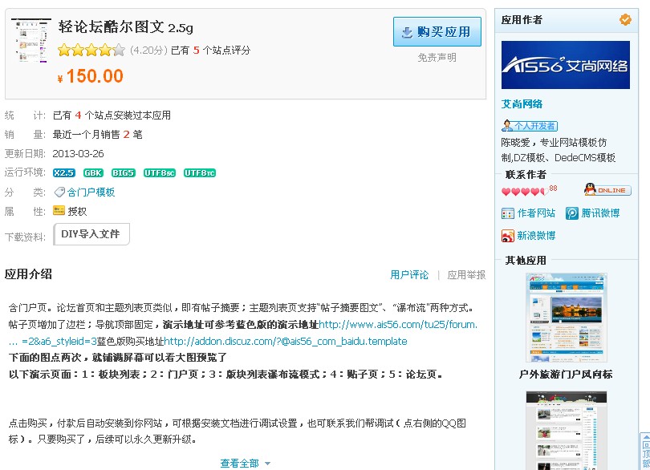The height and width of the screenshot is (470, 650).
Task: Click the tag icon next to 含门户模板
Action: point(59,192)
